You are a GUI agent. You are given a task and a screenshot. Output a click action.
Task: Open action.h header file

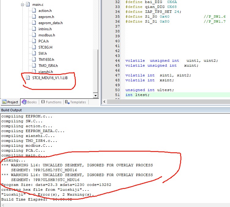pyautogui.click(x=45, y=11)
